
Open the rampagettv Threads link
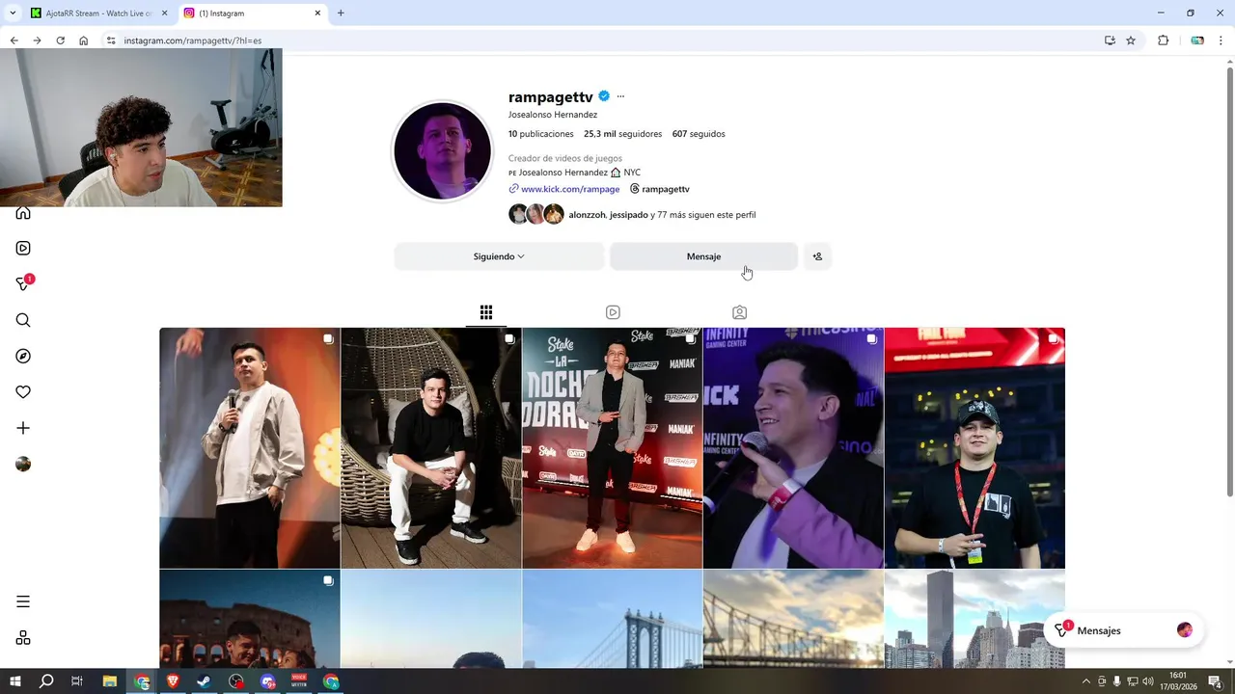coord(660,189)
